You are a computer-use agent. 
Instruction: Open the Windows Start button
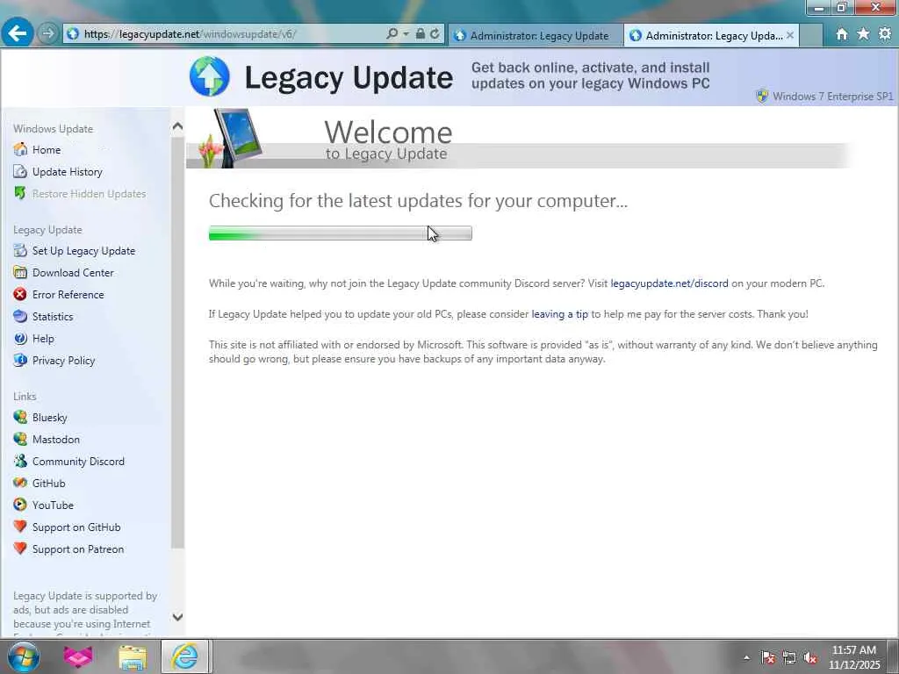coord(23,656)
